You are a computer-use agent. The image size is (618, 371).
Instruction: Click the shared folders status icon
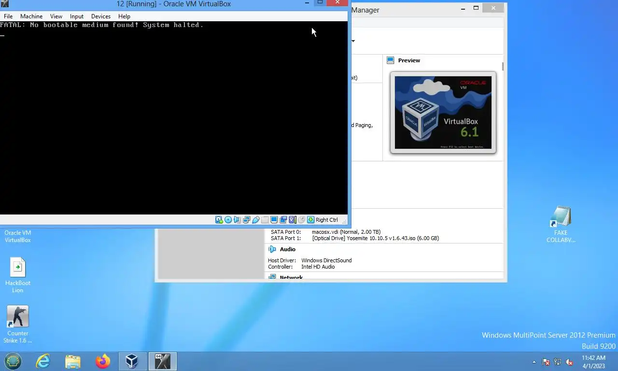265,220
